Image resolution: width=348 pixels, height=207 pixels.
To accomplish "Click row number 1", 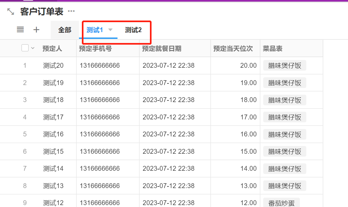I will [25, 65].
